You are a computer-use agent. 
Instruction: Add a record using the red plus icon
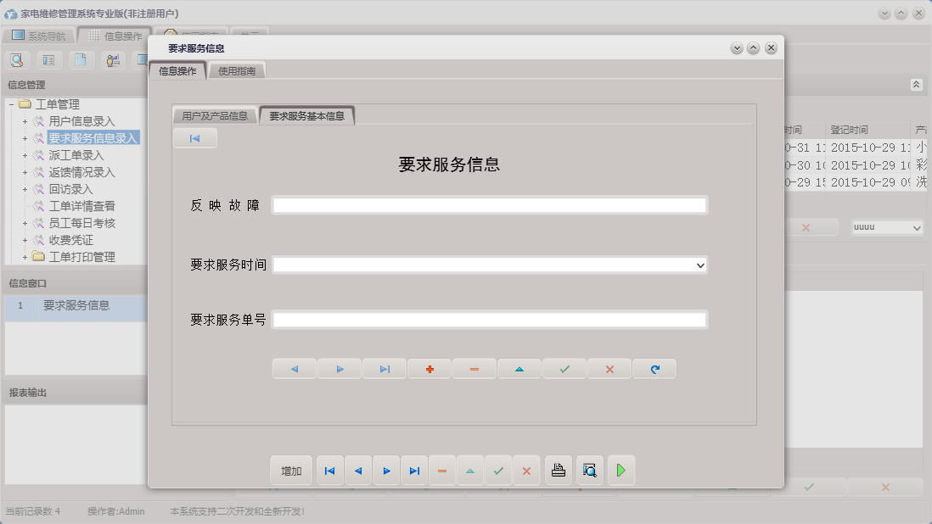(429, 368)
